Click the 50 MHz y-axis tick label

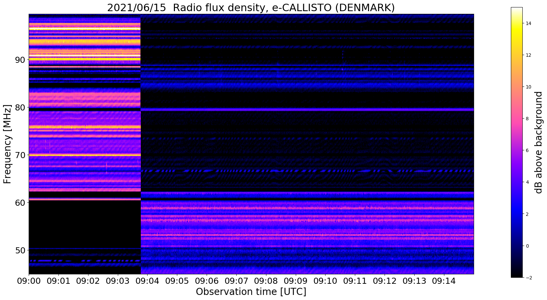click(x=20, y=250)
